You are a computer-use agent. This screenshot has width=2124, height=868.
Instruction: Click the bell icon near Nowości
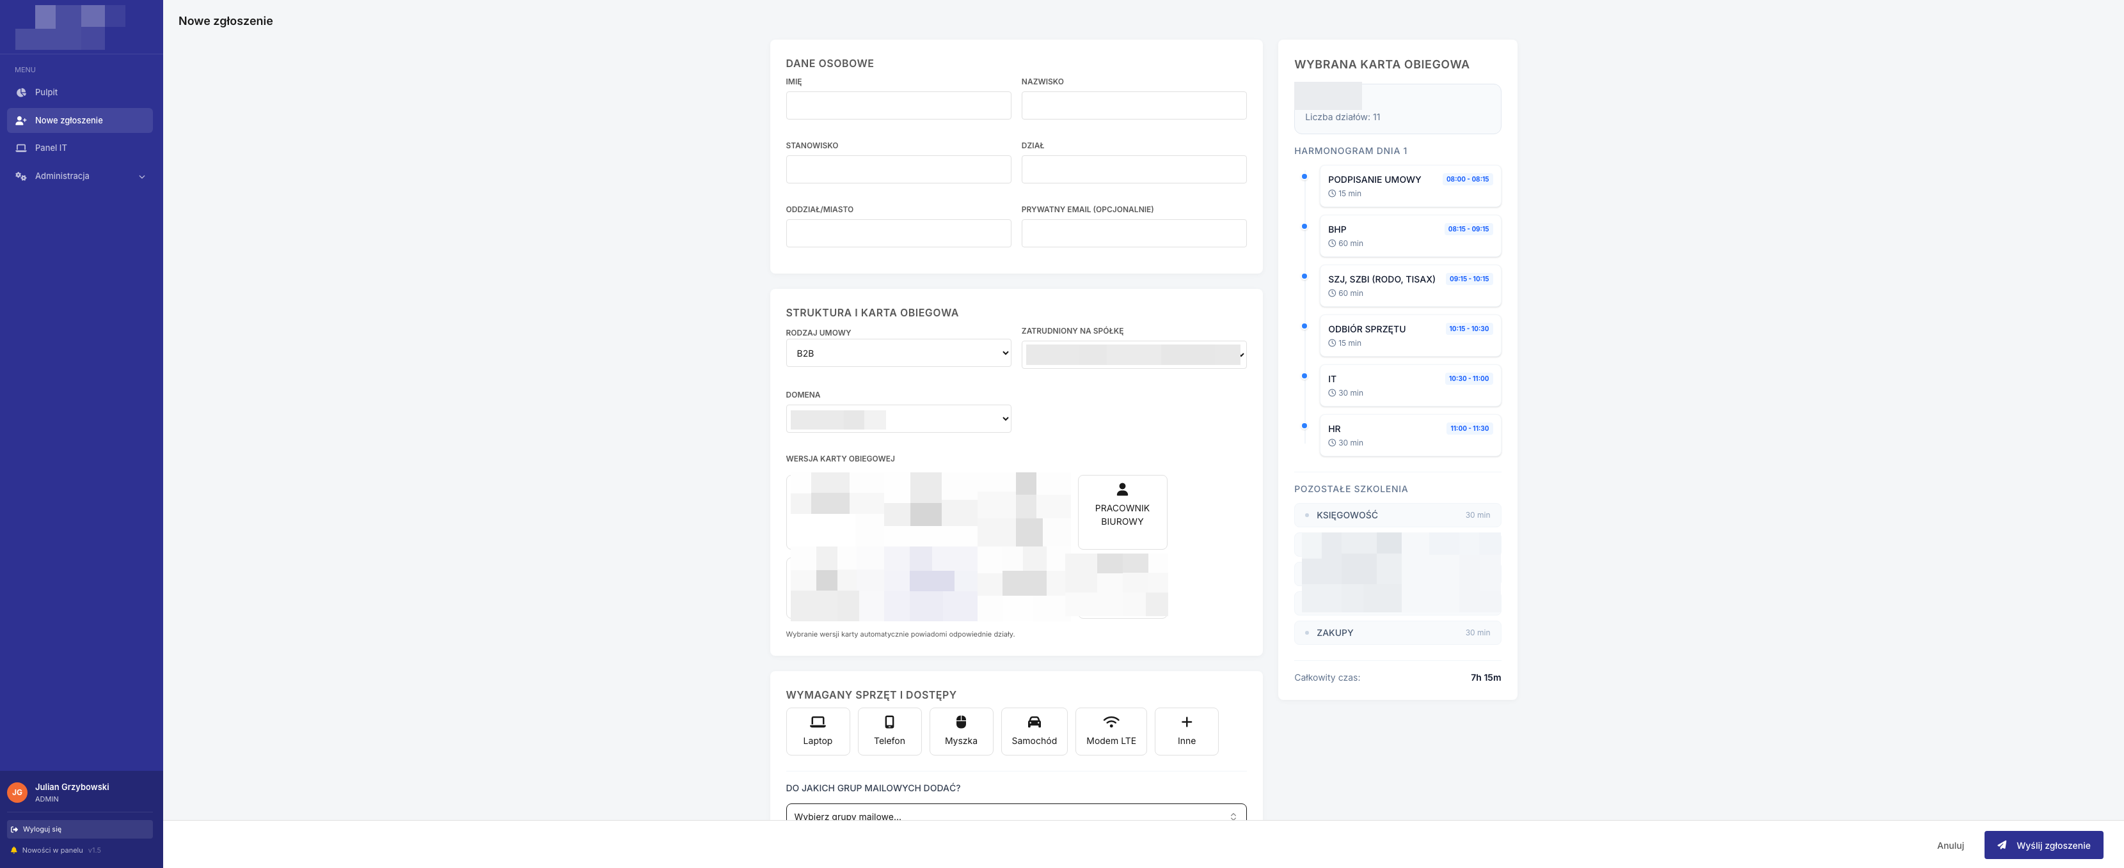[x=14, y=851]
